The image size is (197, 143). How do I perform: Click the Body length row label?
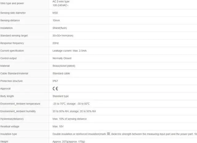7,96
